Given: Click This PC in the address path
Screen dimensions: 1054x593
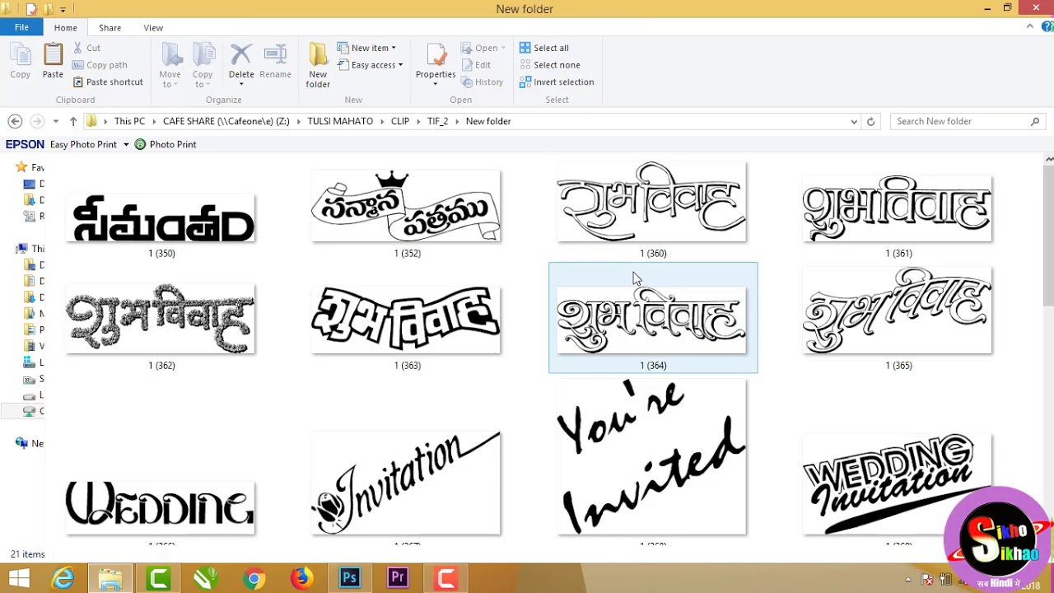Looking at the screenshot, I should point(129,121).
